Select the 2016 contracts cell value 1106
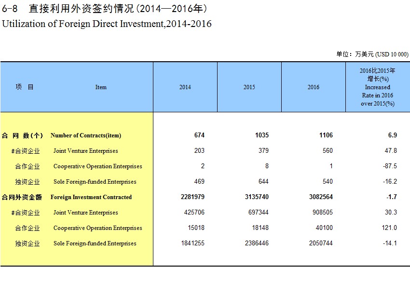Viewport: 410px width, 282px height. point(326,135)
